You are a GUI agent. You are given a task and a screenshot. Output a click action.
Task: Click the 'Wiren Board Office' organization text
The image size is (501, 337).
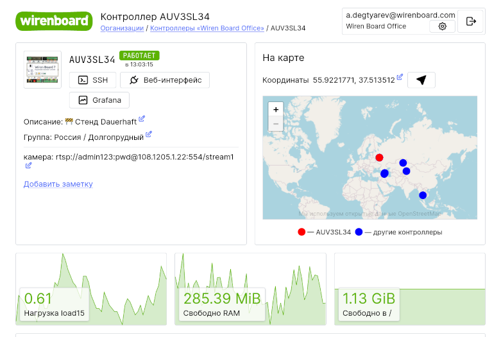(x=376, y=26)
